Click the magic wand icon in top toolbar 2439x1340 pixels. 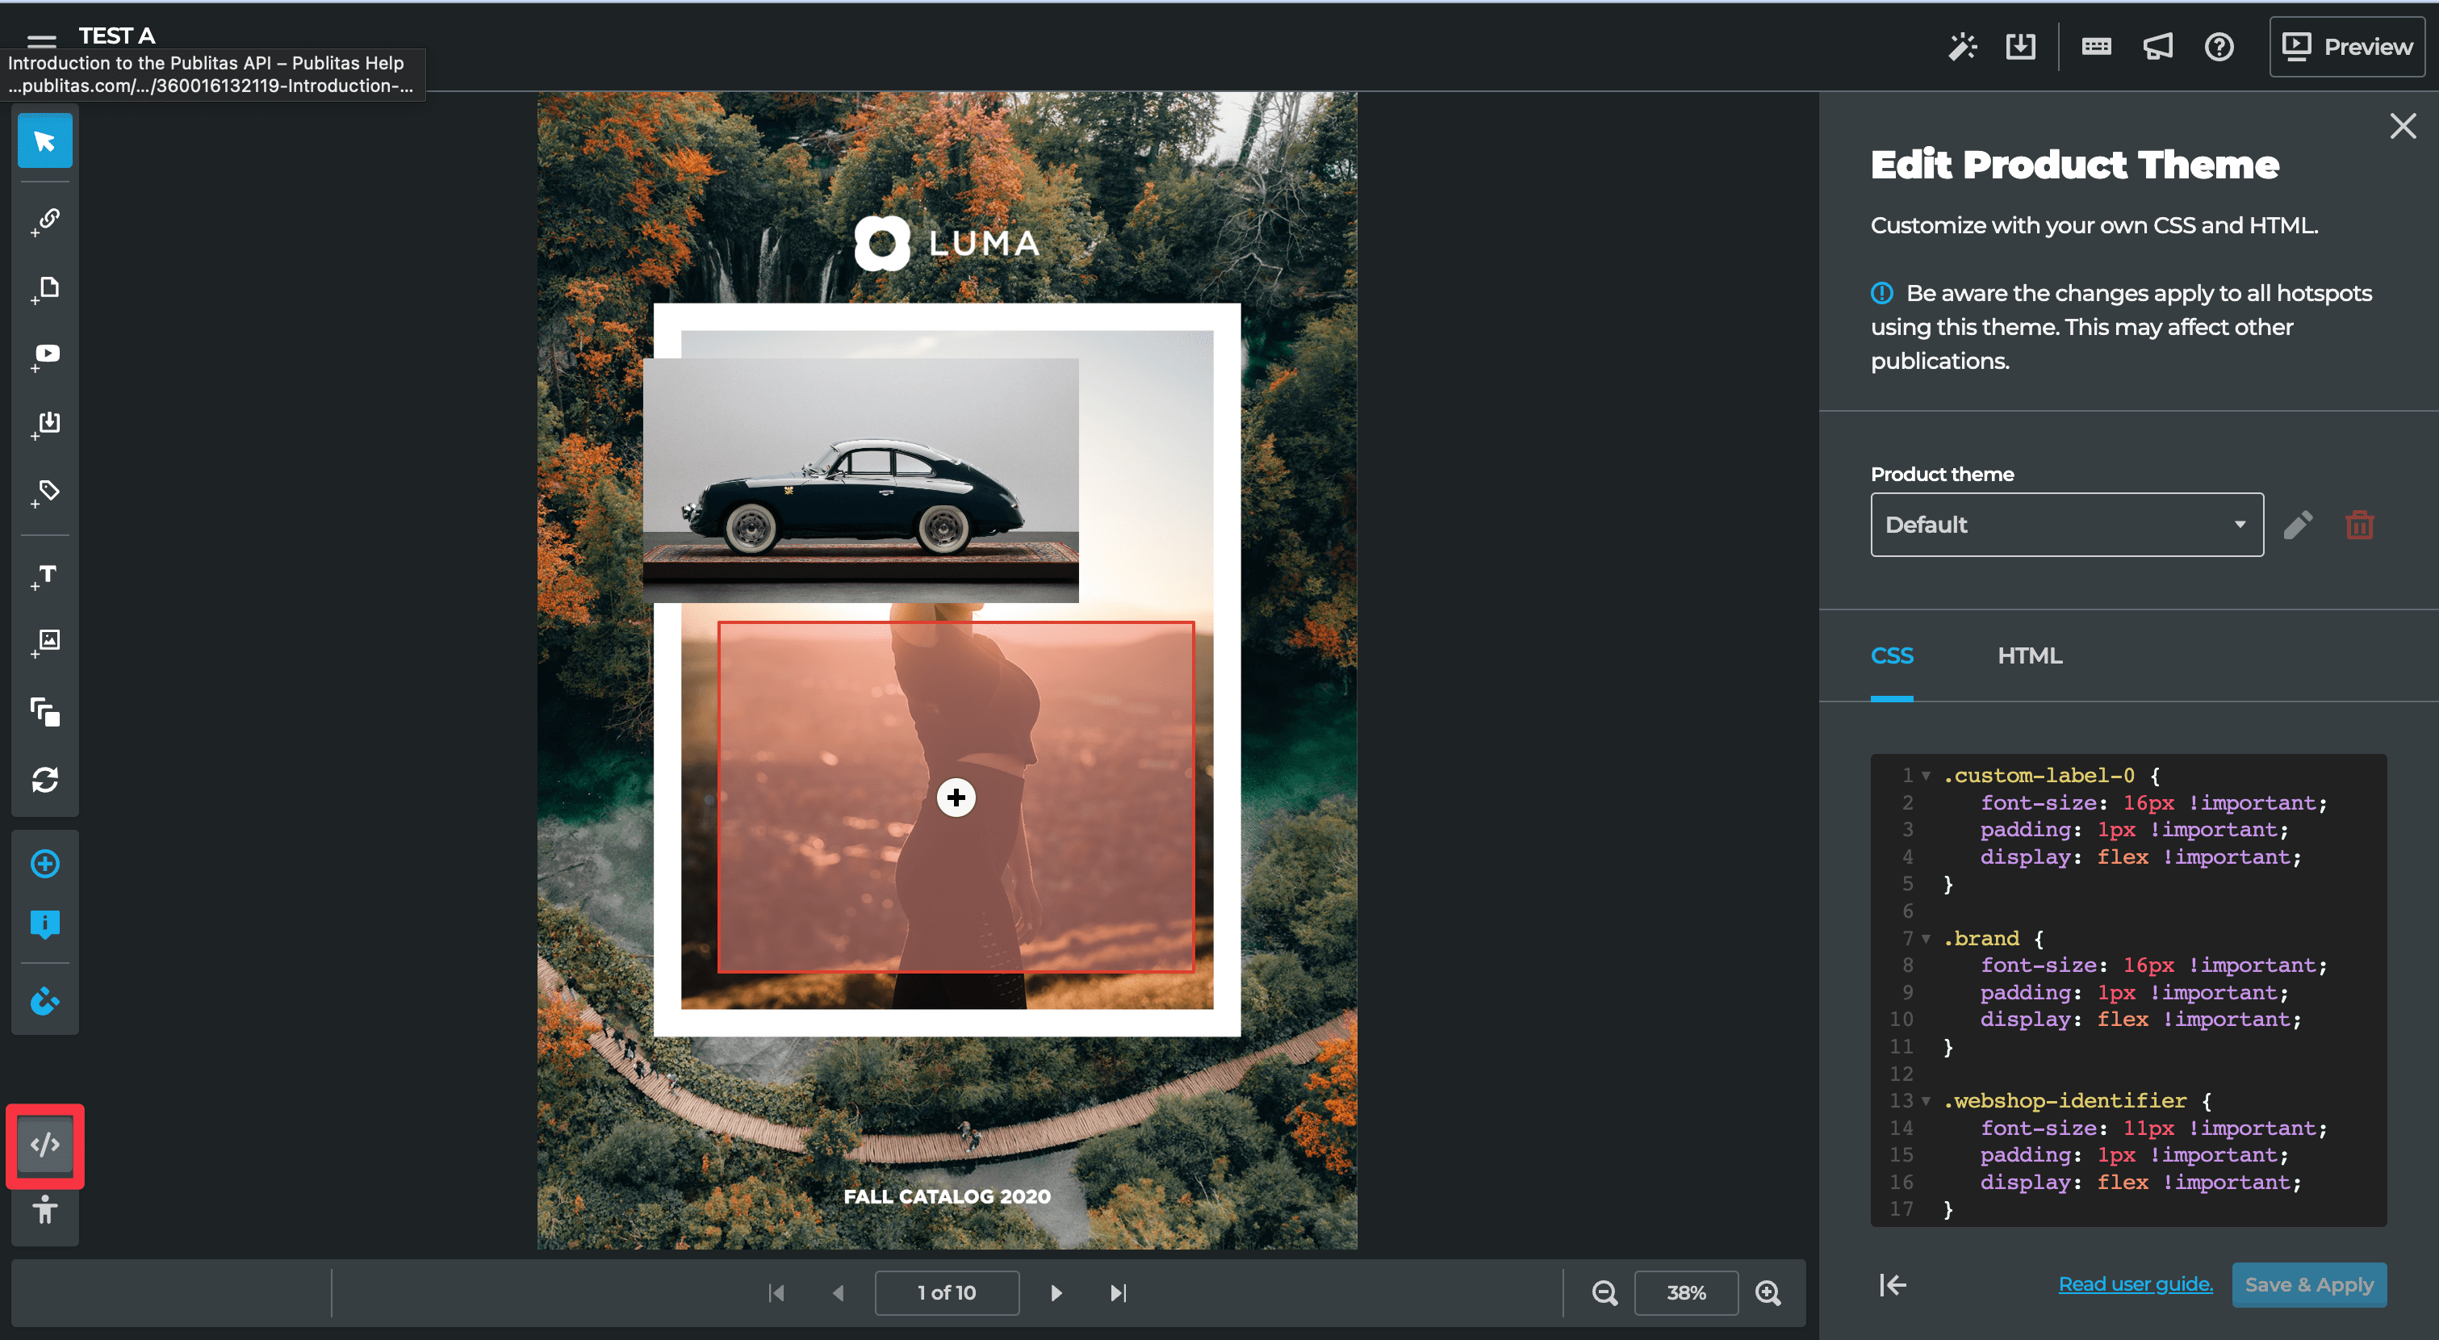(x=1962, y=45)
